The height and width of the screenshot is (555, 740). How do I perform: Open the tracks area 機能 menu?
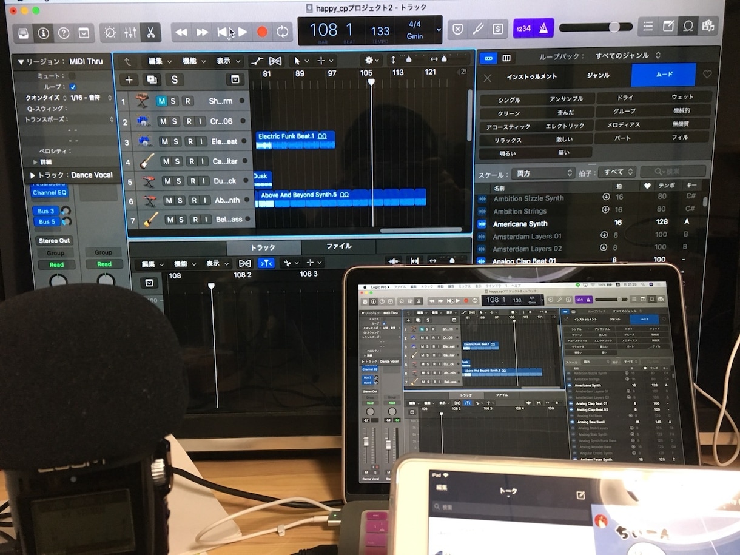193,61
